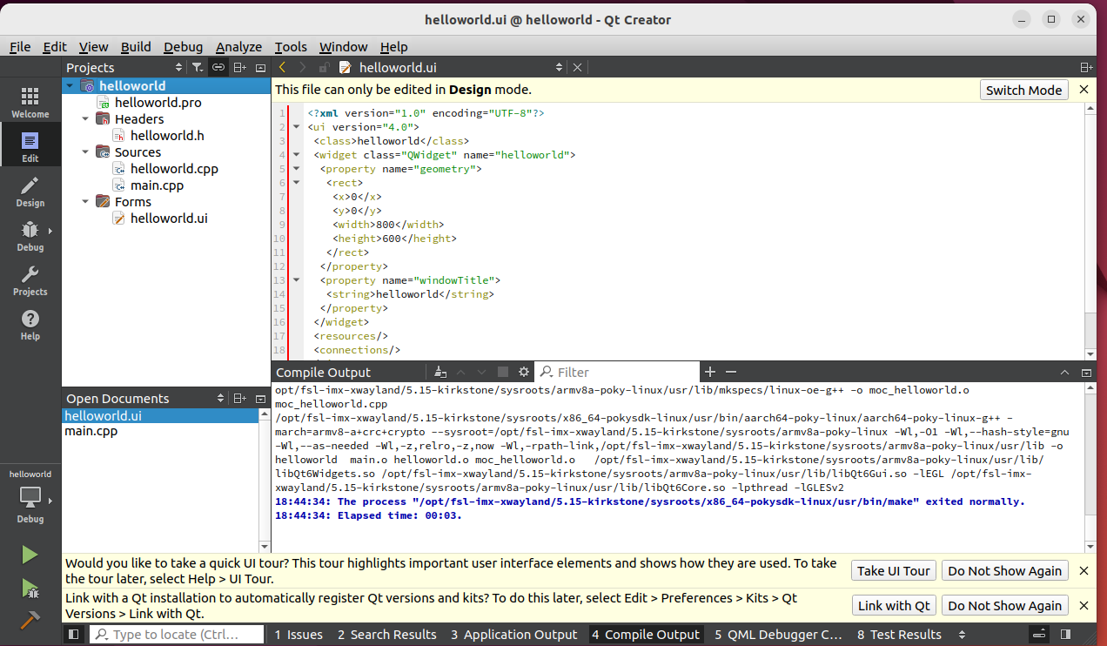Click the Take UI Tour button
The image size is (1107, 646).
pyautogui.click(x=893, y=571)
